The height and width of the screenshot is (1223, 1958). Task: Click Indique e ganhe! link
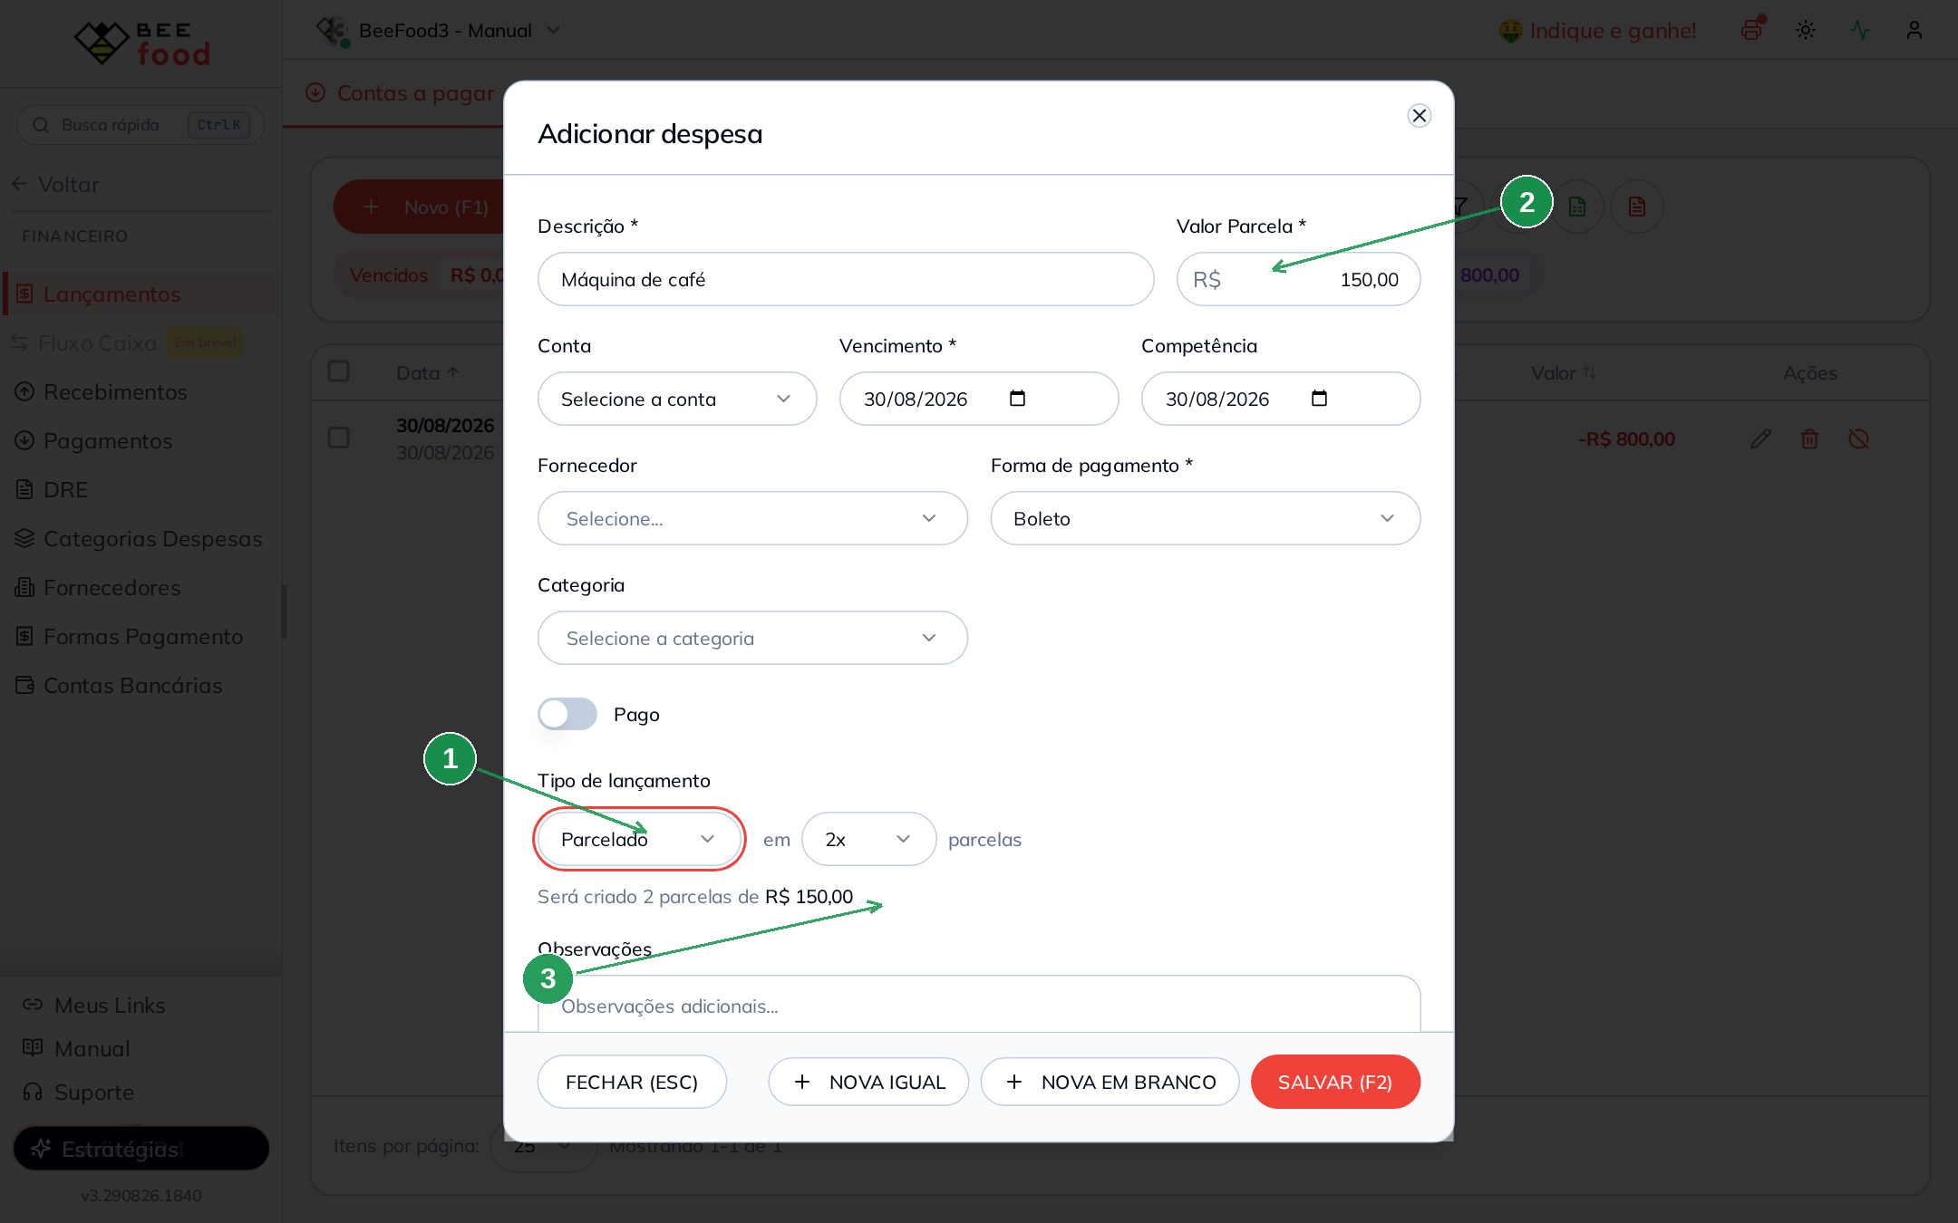1597,31
